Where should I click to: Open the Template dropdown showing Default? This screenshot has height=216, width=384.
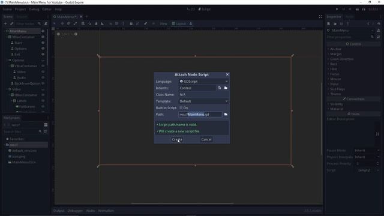point(204,101)
